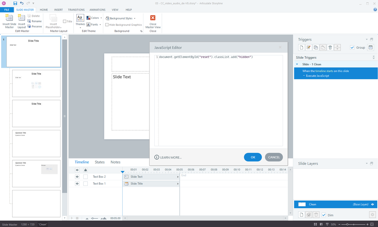Open the Transitions ribbon tab
Screen dimensions: 378x227
[76, 9]
